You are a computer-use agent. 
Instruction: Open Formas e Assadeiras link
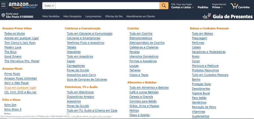pos(143,61)
